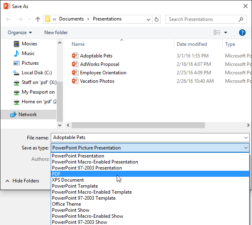Select Music in the navigation pane

click(x=28, y=53)
